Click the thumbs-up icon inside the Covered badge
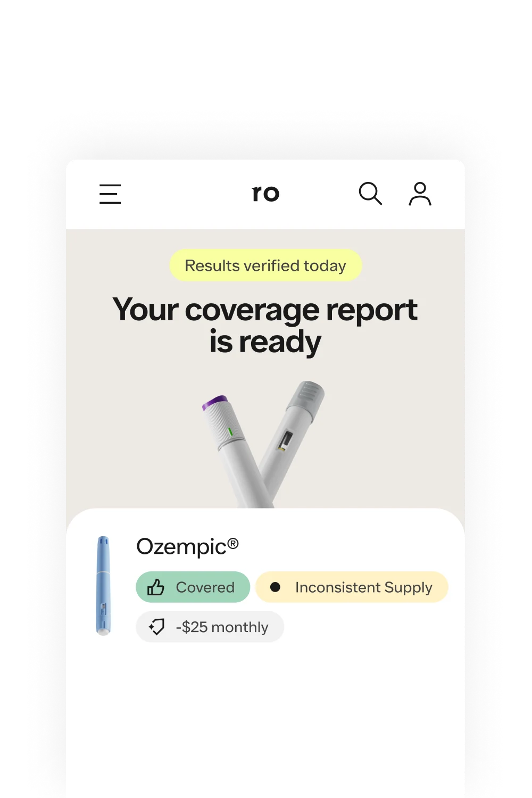The image size is (532, 798). 156,587
